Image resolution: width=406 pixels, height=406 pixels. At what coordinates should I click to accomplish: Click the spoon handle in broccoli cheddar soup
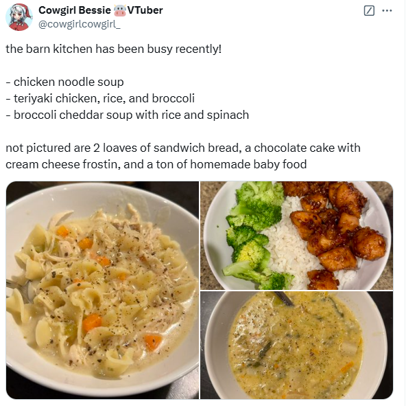tap(284, 298)
